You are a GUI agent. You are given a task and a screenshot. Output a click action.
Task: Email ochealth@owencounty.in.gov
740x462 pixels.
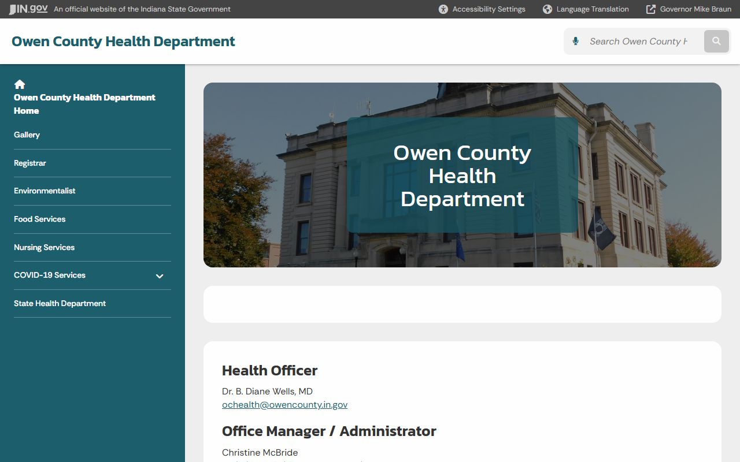tap(284, 405)
